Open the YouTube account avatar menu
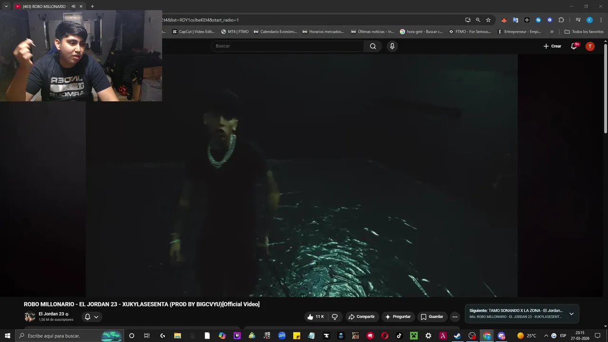Image resolution: width=608 pixels, height=342 pixels. click(590, 46)
